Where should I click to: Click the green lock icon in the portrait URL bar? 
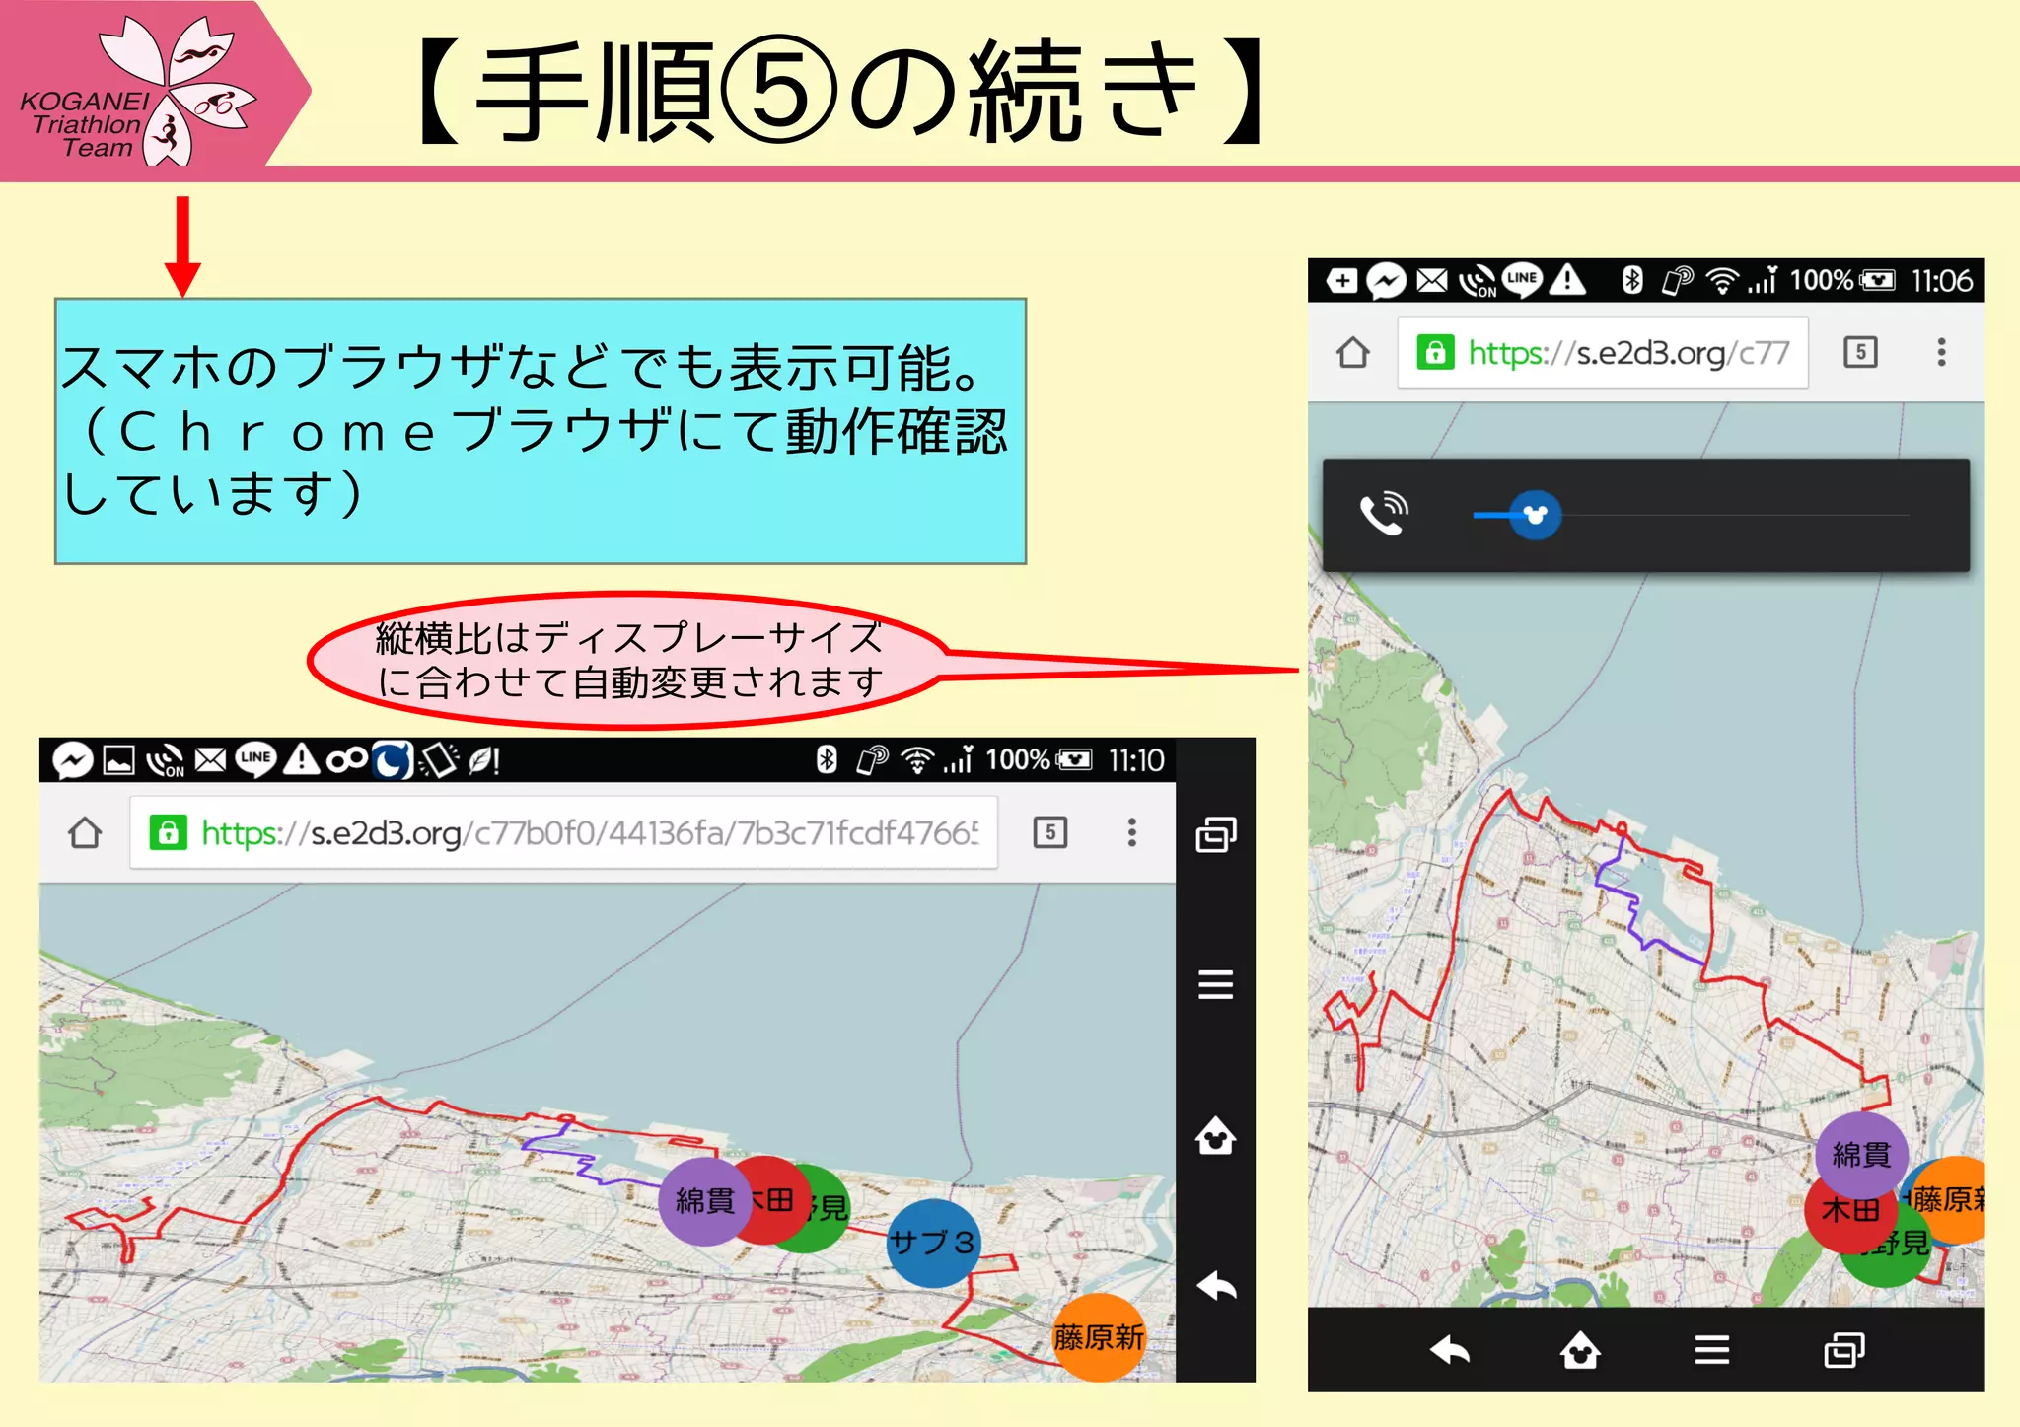click(x=1435, y=352)
